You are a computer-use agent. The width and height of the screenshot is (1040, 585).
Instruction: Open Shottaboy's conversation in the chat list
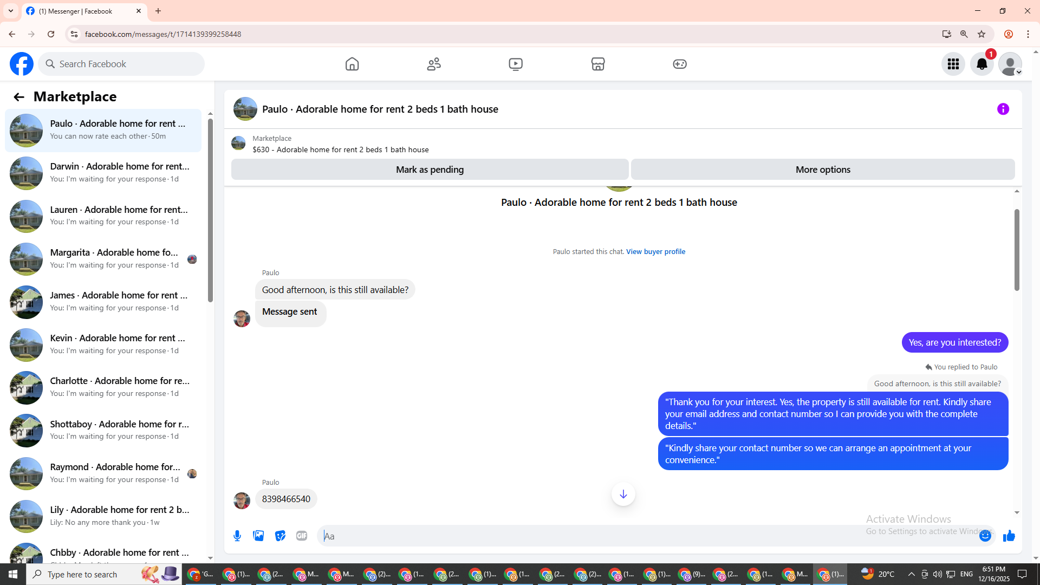pos(103,431)
